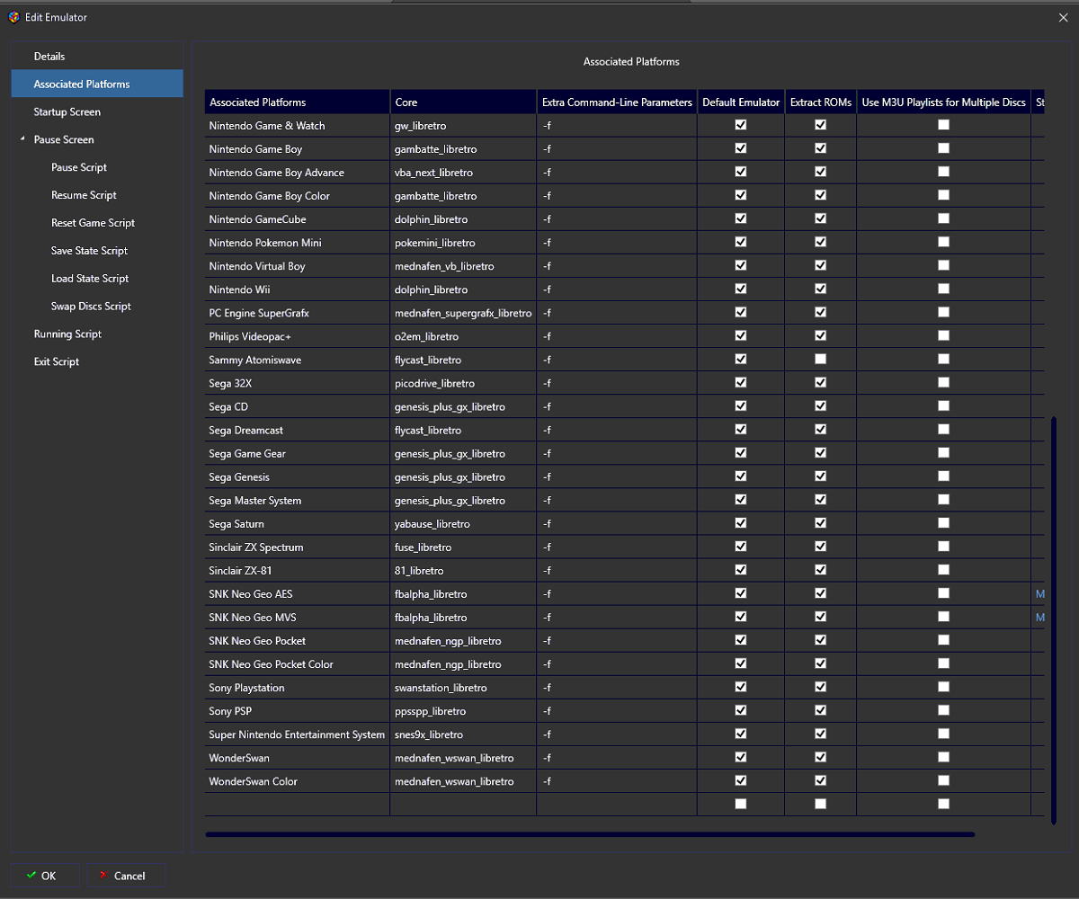The image size is (1079, 899).
Task: Edit the swanstation_libretro core cell
Action: 463,688
